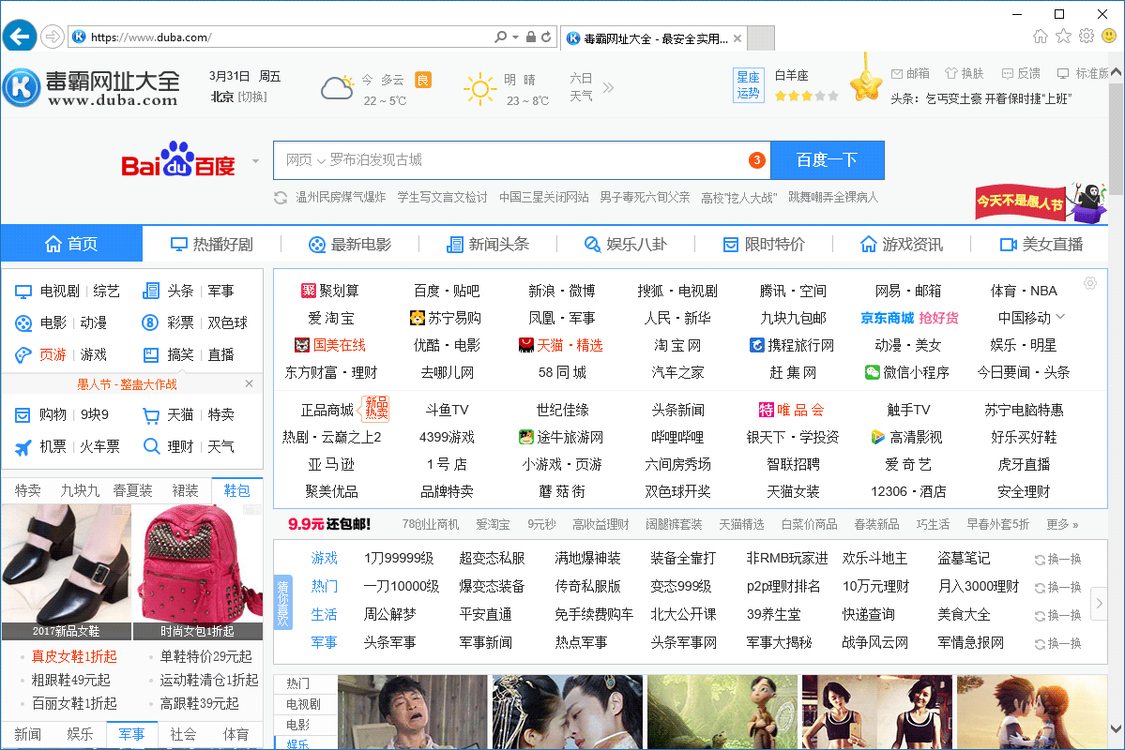Open the 网页 search type dropdown
The image size is (1125, 750).
[306, 160]
